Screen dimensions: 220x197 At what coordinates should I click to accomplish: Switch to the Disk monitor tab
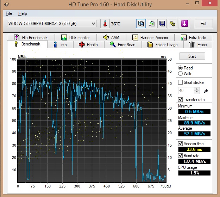point(75,38)
